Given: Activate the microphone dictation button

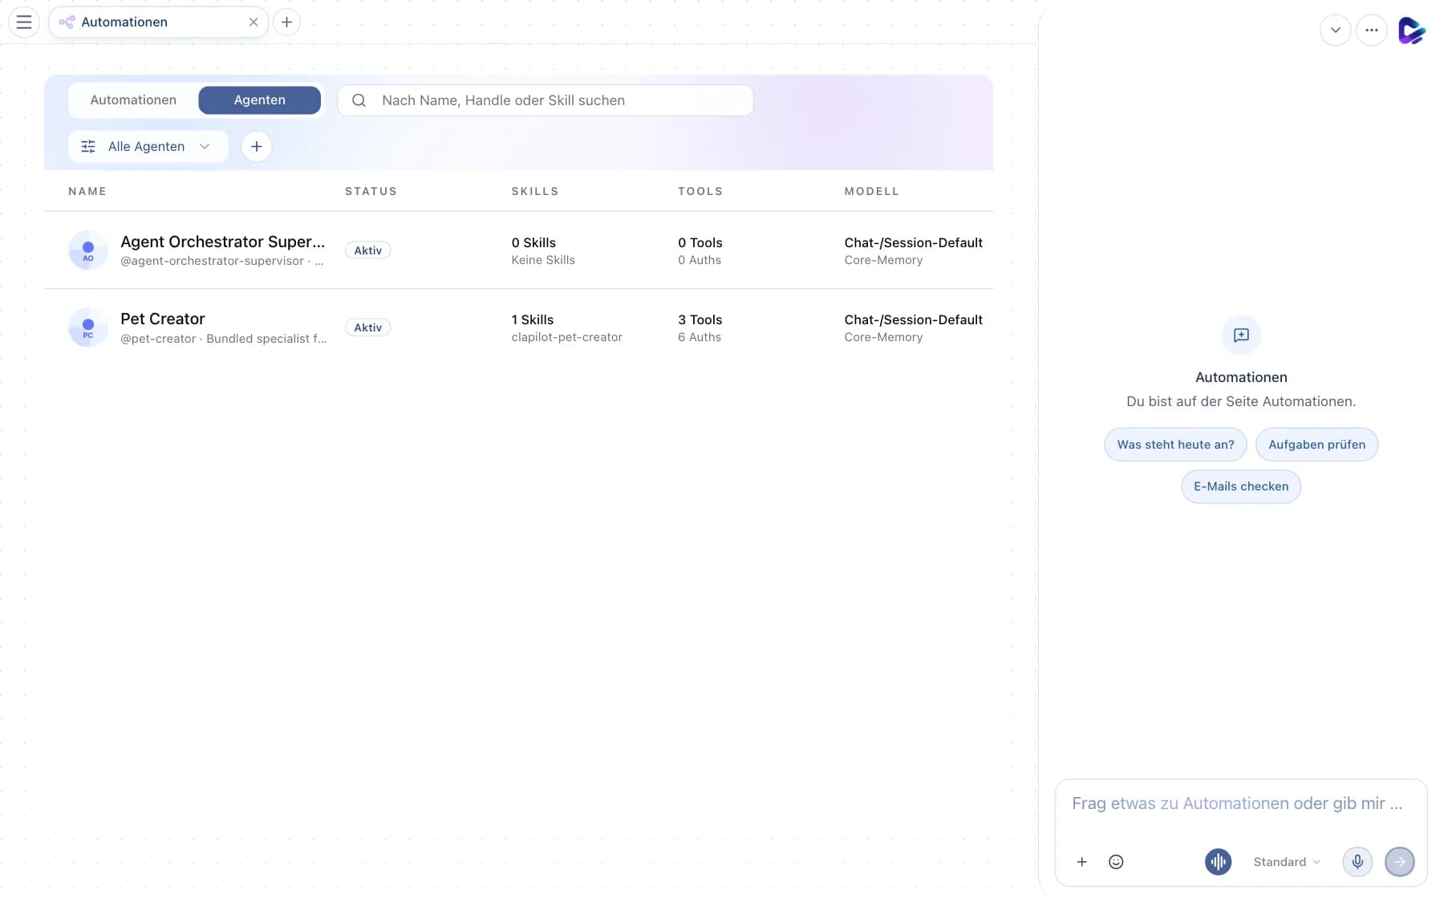Looking at the screenshot, I should point(1357,862).
